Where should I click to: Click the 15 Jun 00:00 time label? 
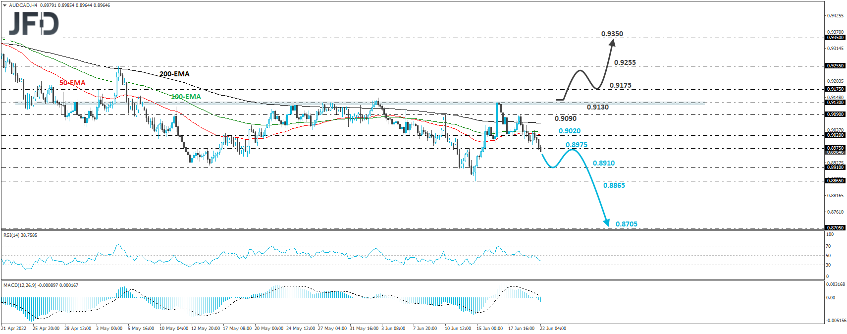pyautogui.click(x=490, y=329)
